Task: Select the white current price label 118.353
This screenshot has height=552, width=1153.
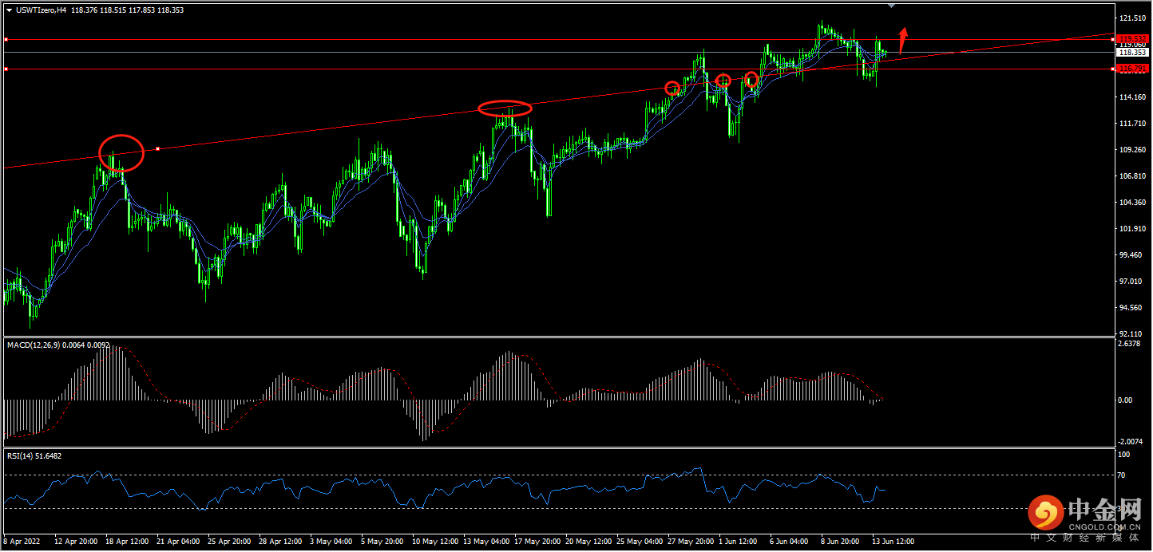Action: [1132, 53]
